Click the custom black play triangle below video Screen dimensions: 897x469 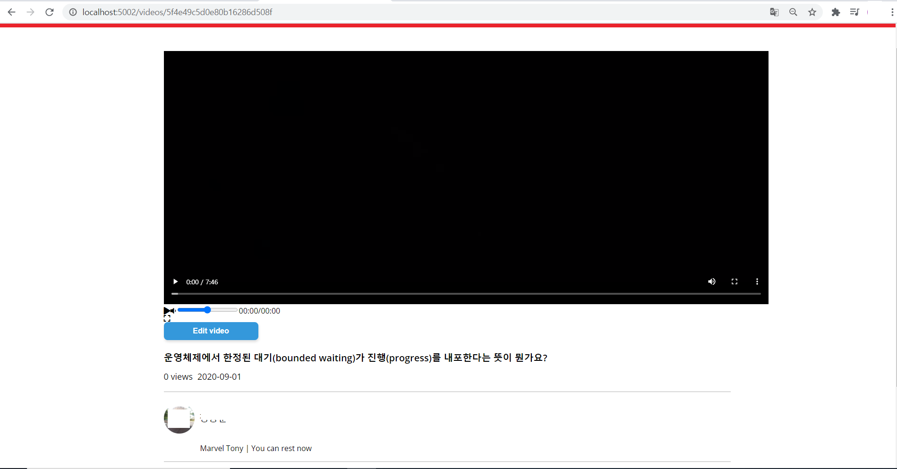167,311
